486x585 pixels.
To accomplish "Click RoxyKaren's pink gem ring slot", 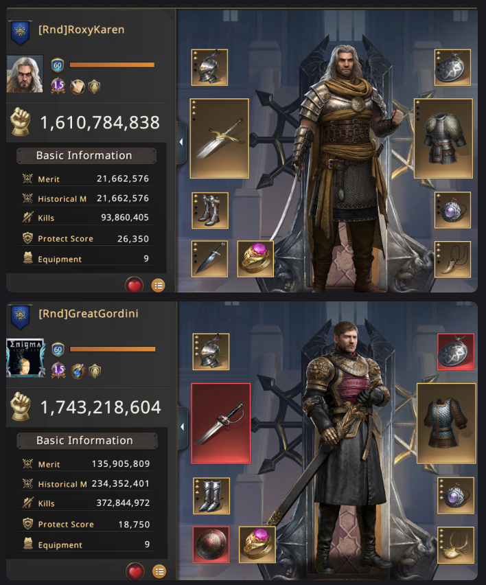I will pos(255,260).
